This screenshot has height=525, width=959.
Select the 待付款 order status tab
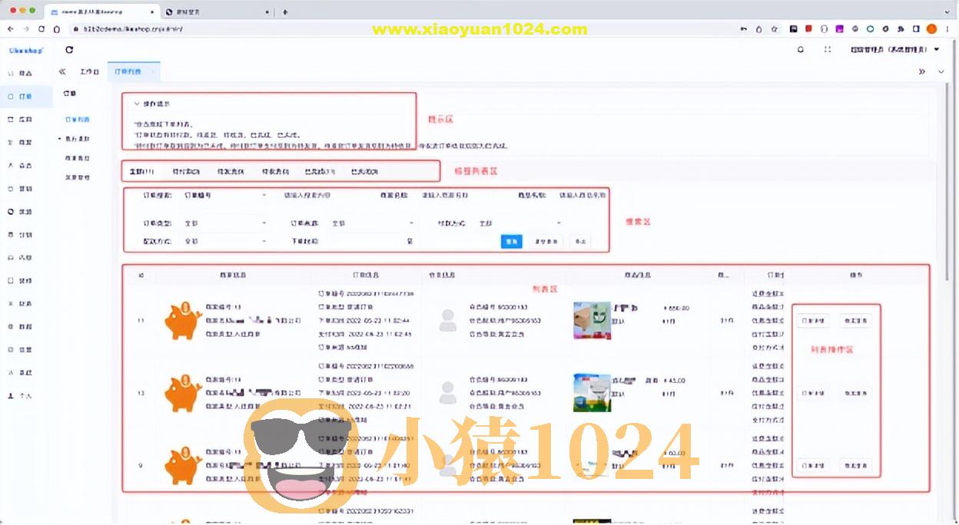click(186, 171)
